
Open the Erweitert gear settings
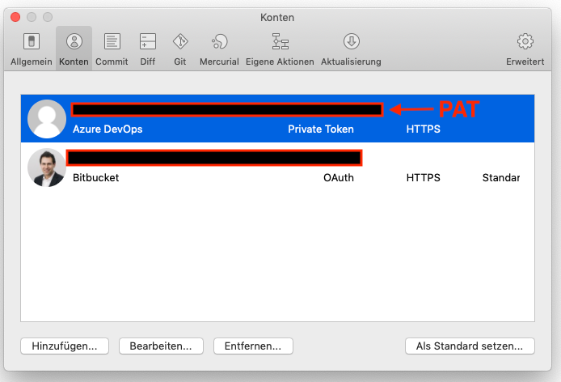click(525, 49)
